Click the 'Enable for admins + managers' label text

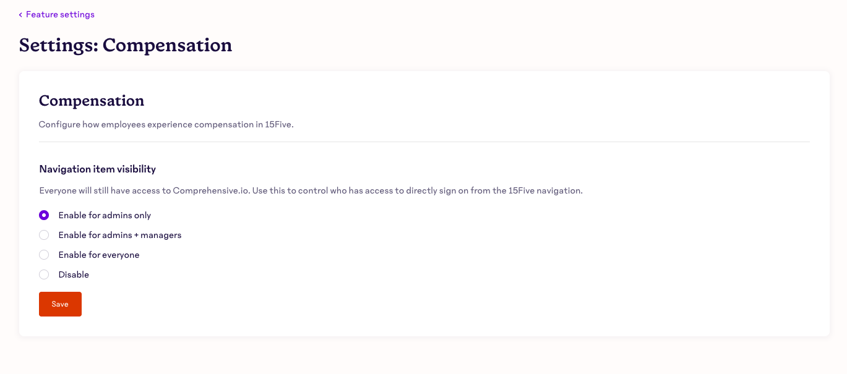pyautogui.click(x=119, y=235)
